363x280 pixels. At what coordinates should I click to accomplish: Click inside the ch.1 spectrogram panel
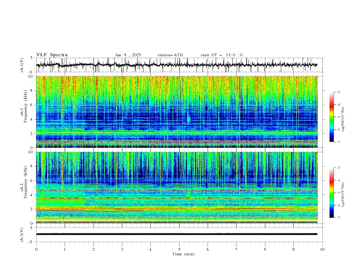(x=177, y=112)
